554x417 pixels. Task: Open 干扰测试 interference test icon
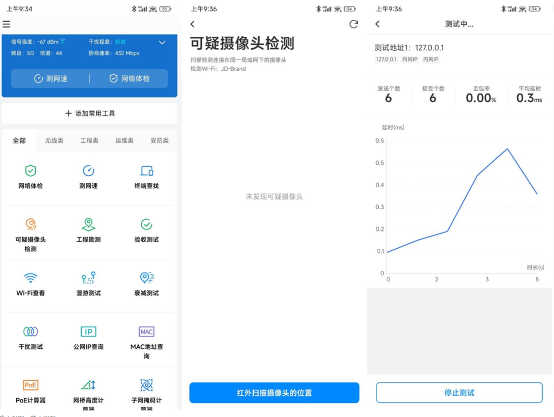[31, 332]
